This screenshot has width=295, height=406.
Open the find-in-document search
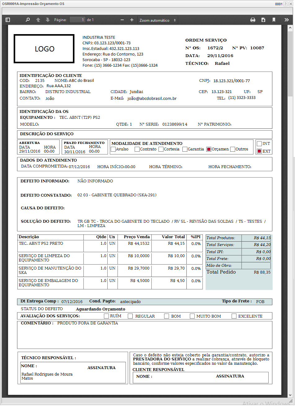click(28, 20)
